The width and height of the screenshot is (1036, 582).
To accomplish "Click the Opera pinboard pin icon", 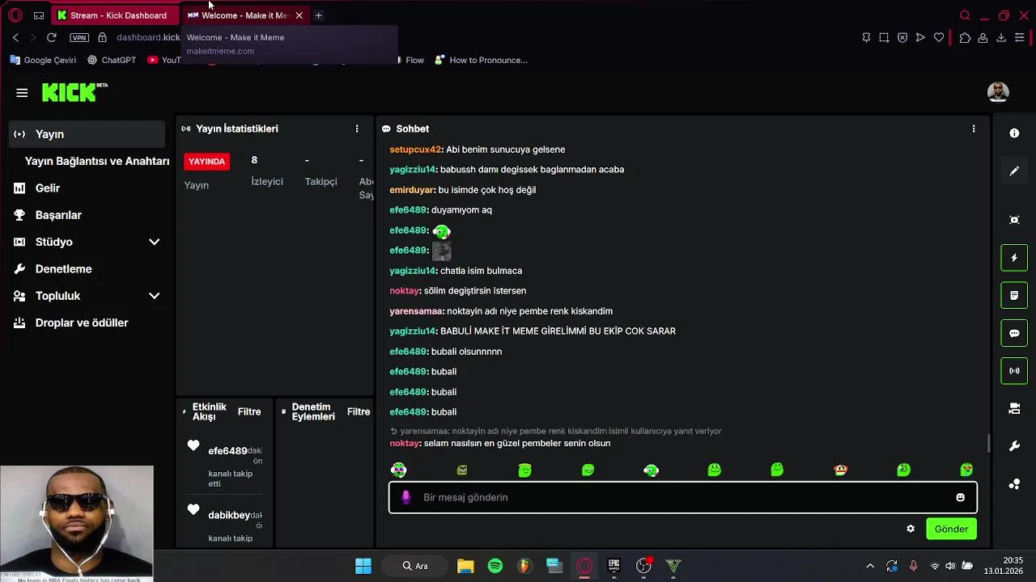I will (x=866, y=37).
